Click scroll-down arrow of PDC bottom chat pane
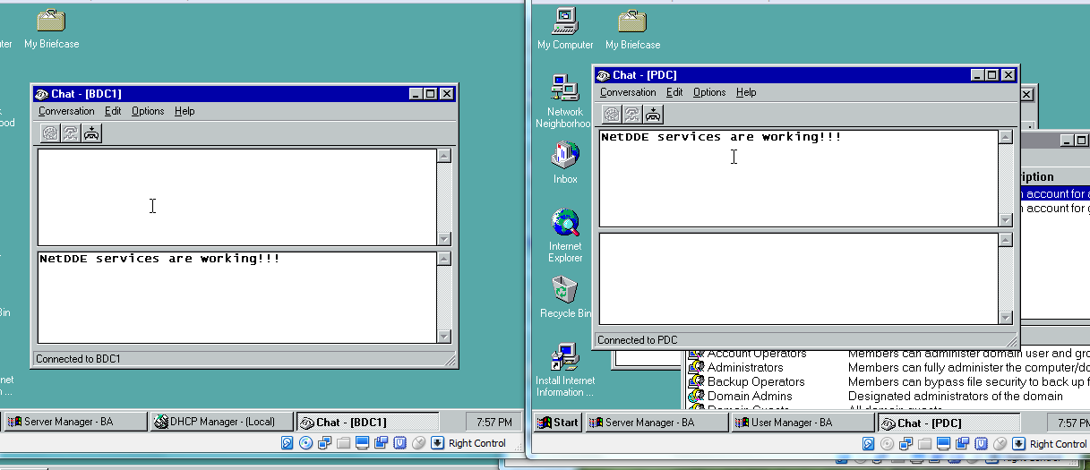Screen dimensions: 1090x470 click(x=1006, y=317)
